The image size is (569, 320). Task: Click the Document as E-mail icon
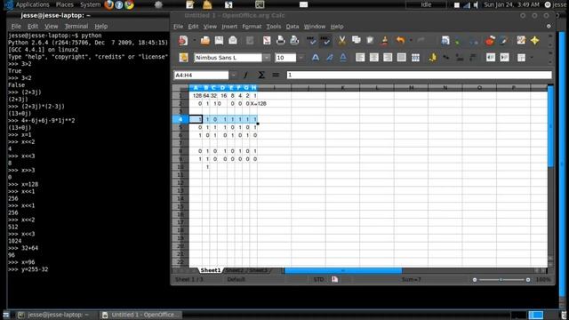tap(233, 40)
